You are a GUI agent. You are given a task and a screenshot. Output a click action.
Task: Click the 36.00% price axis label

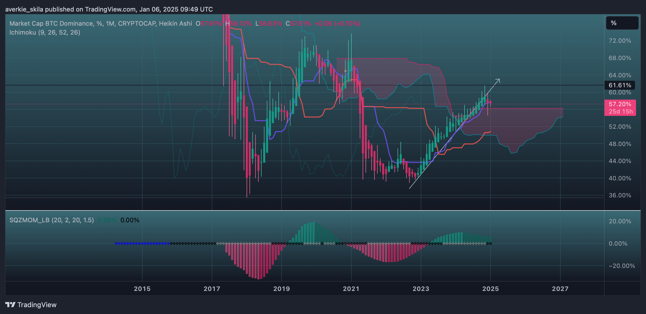620,195
